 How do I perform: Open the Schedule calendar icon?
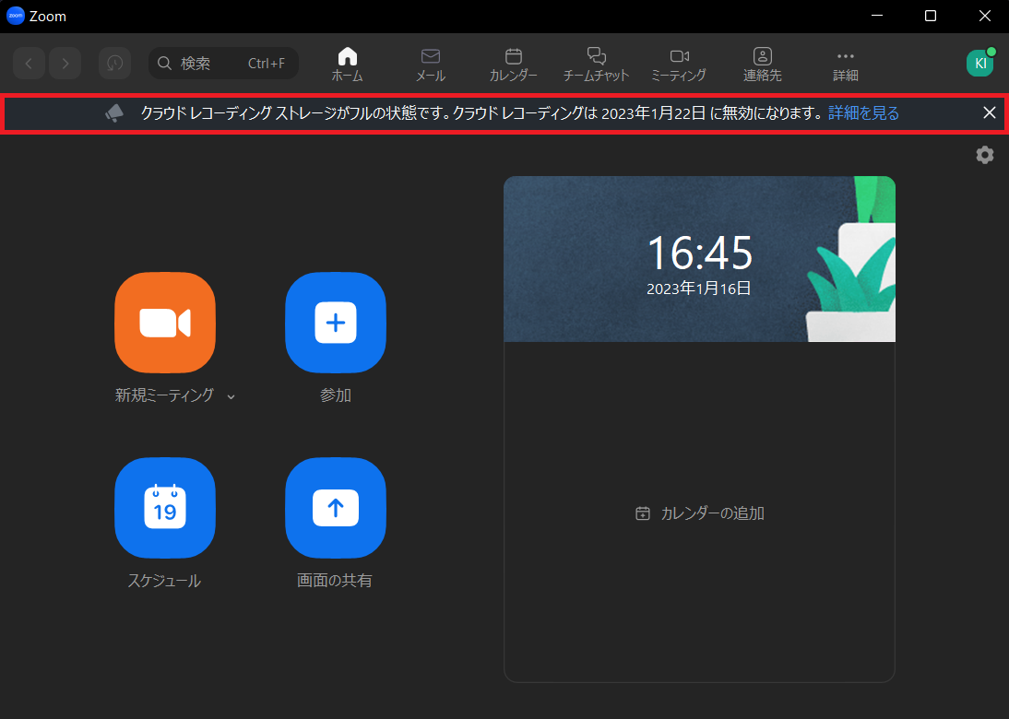pos(165,508)
